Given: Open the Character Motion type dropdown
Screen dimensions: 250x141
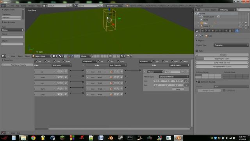Looking at the screenshot, I should pyautogui.click(x=174, y=77).
